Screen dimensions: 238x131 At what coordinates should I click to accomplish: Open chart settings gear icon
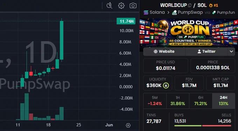click(x=121, y=6)
